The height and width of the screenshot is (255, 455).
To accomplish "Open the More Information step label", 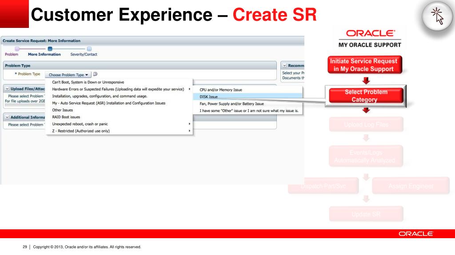I will [44, 54].
